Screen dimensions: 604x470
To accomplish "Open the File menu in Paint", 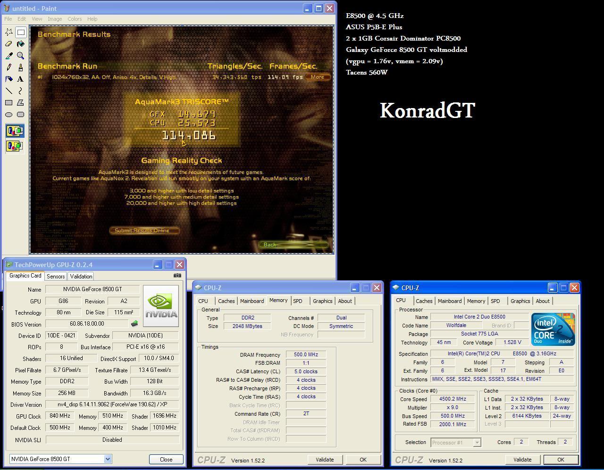I will pyautogui.click(x=8, y=19).
